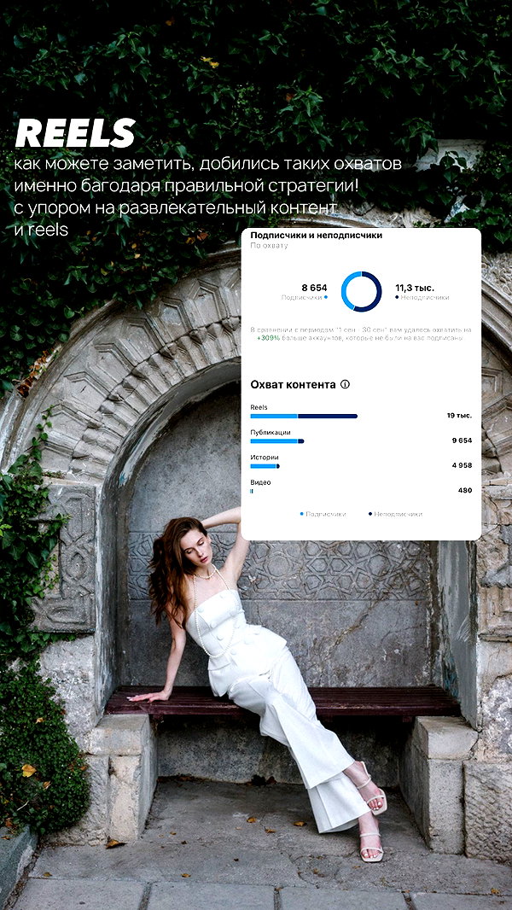This screenshot has height=910, width=512.
Task: Click the +309% growth figure
Action: click(267, 338)
